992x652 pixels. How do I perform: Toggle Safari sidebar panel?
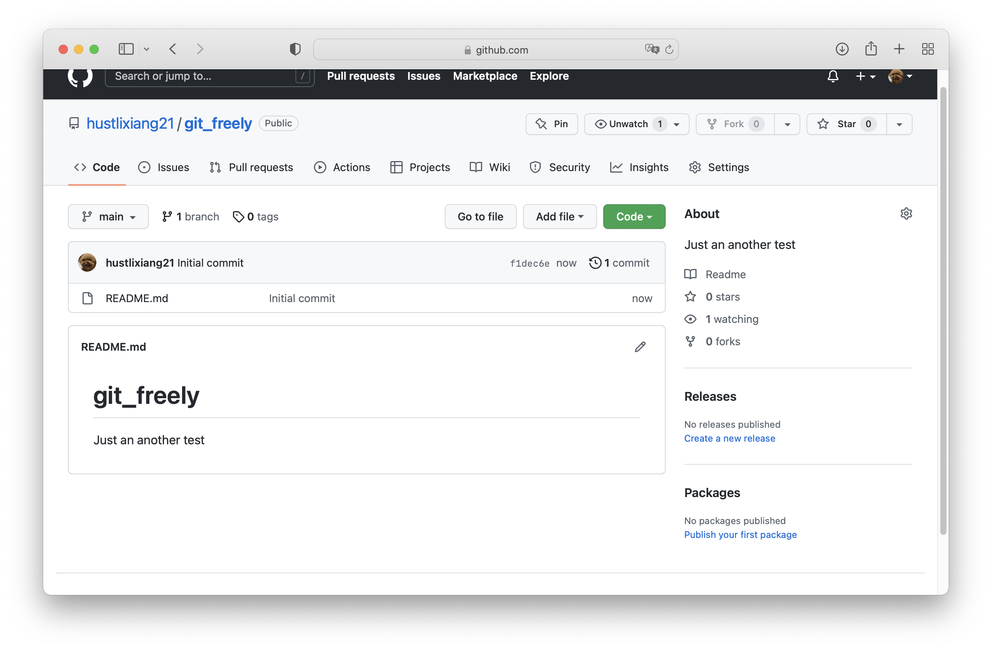(x=126, y=49)
